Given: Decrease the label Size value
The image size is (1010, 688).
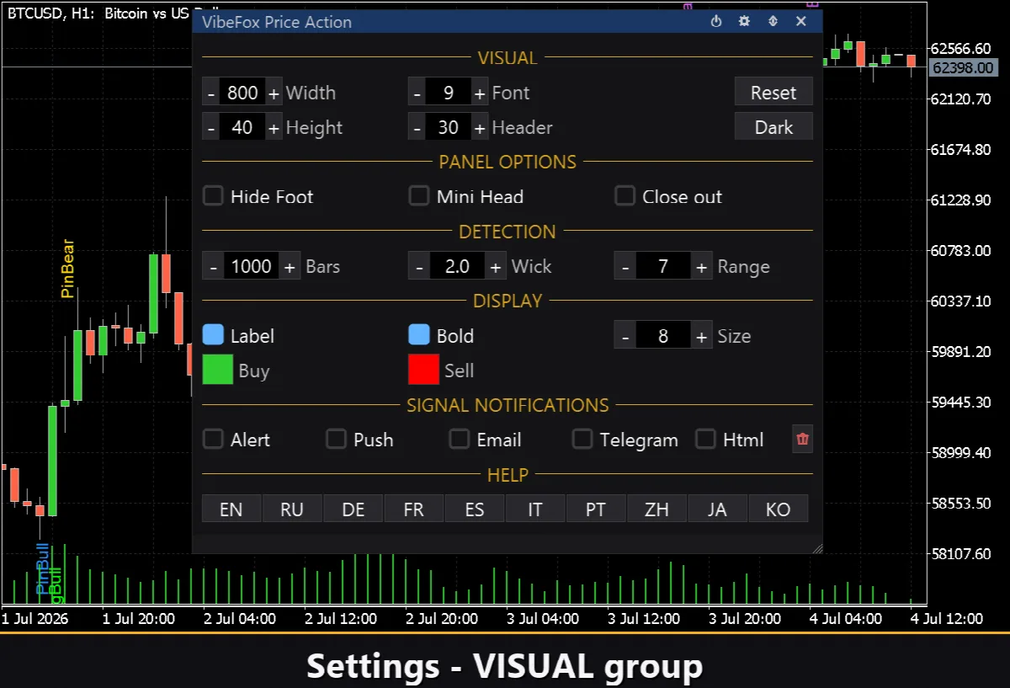Looking at the screenshot, I should [x=625, y=336].
